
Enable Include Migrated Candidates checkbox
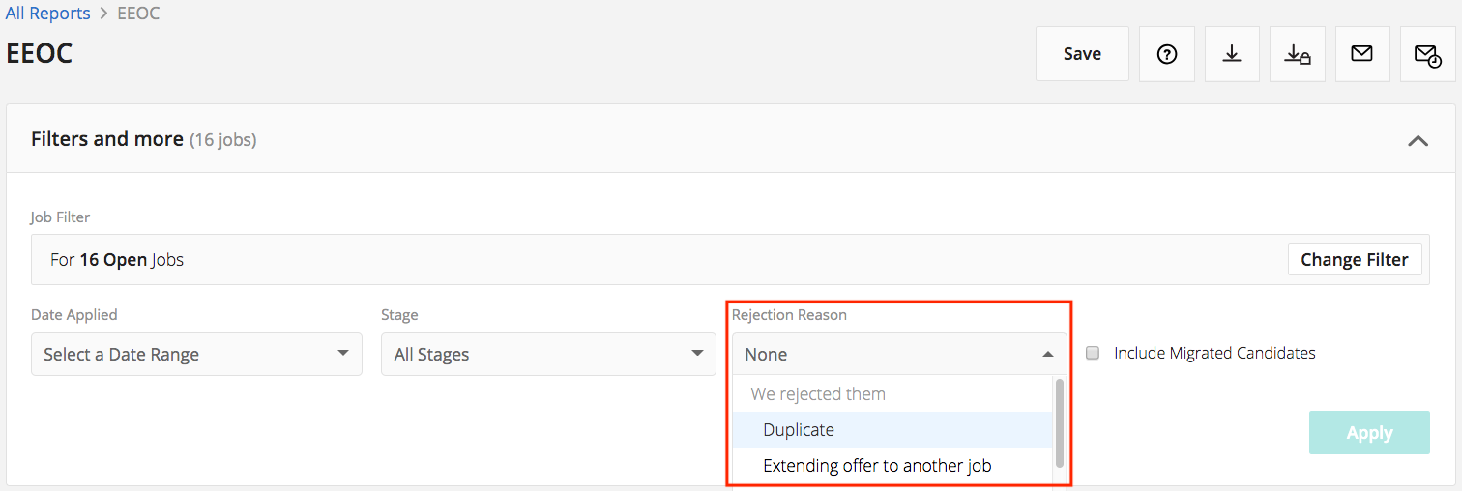(x=1093, y=354)
